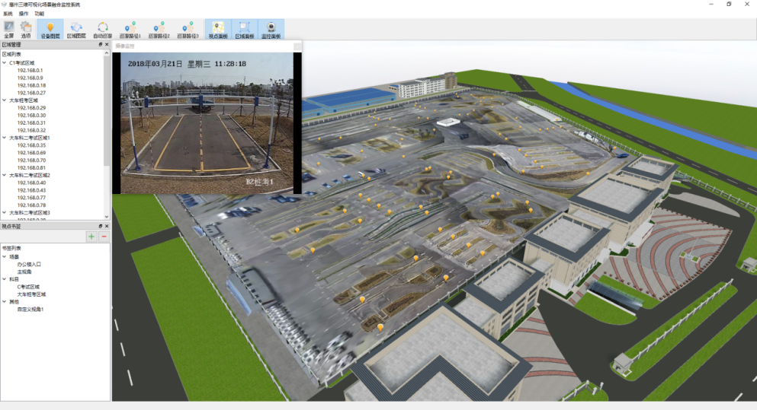This screenshot has width=757, height=410.
Task: Select the 办公楼入口 bookmark
Action: (x=29, y=263)
